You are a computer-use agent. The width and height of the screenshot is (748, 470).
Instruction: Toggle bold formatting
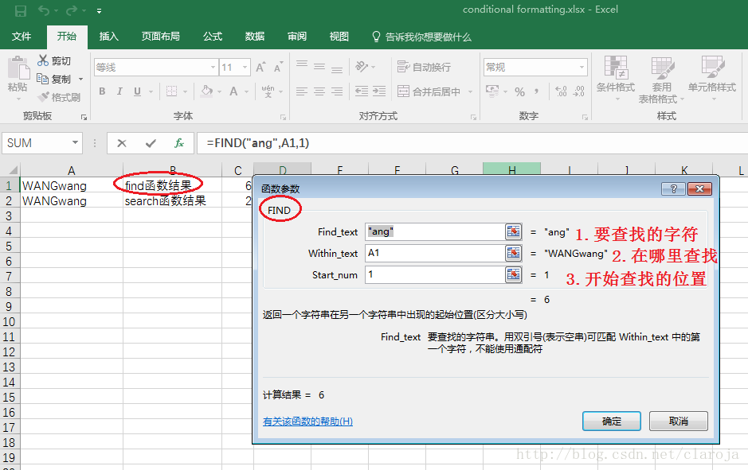[x=102, y=91]
